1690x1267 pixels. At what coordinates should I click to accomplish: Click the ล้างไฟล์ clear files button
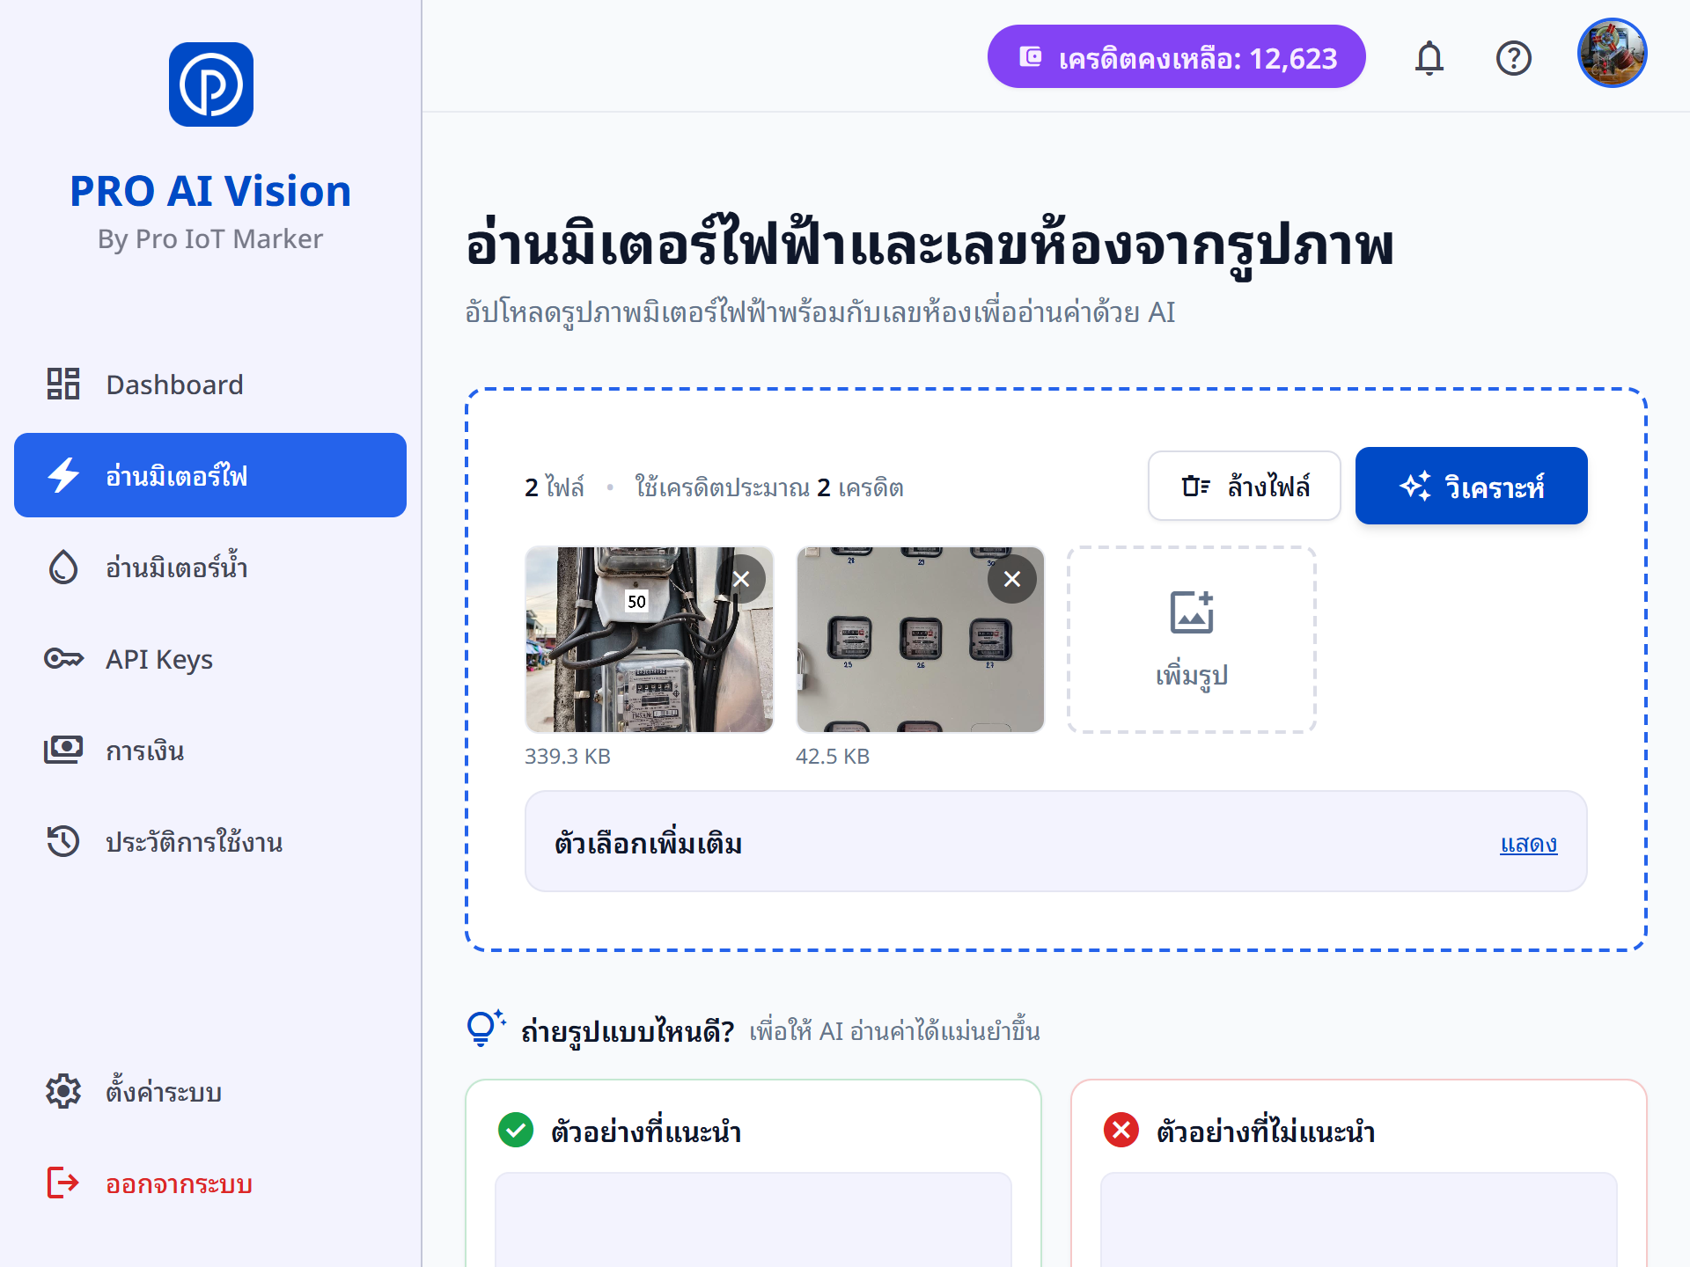pos(1245,486)
